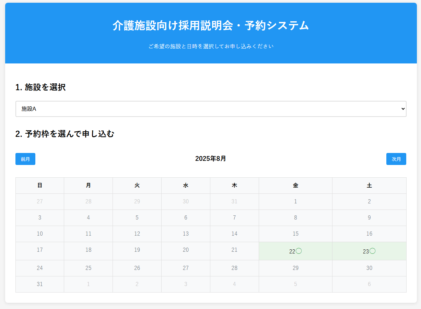Screen dimensions: 421x309
Task: Click August 10 calendar cell
Action: (40, 234)
